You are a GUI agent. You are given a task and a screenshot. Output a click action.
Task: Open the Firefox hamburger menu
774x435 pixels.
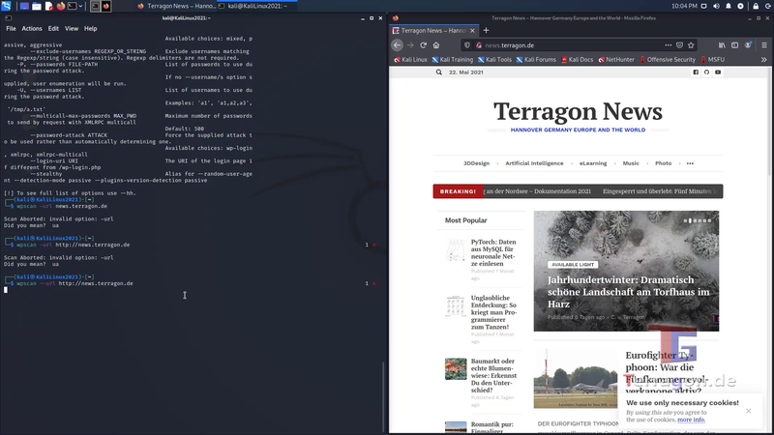(764, 44)
